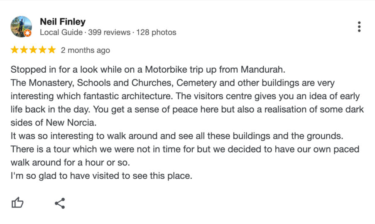Click the fourth yellow rating star

point(43,50)
